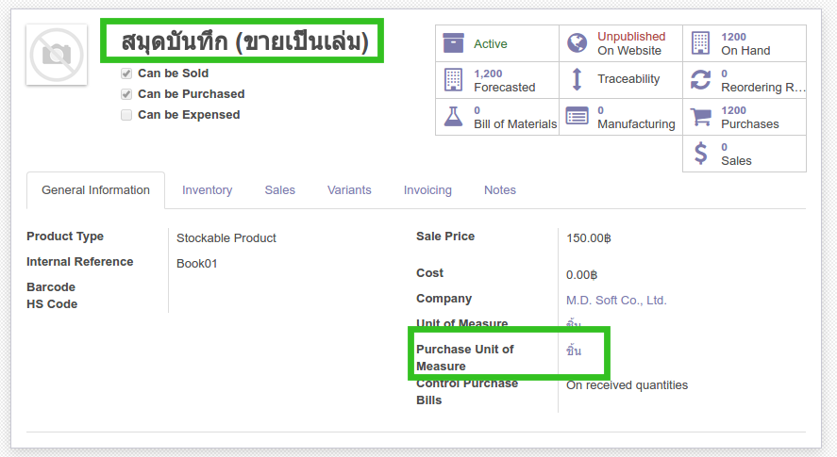Click the Purchases shopping cart icon
Viewport: 837px width, 457px height.
pyautogui.click(x=700, y=117)
